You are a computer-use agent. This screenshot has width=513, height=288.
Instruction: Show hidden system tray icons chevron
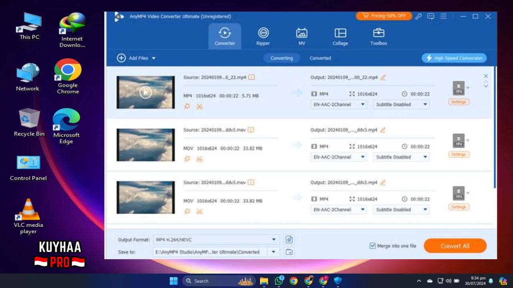(x=419, y=281)
